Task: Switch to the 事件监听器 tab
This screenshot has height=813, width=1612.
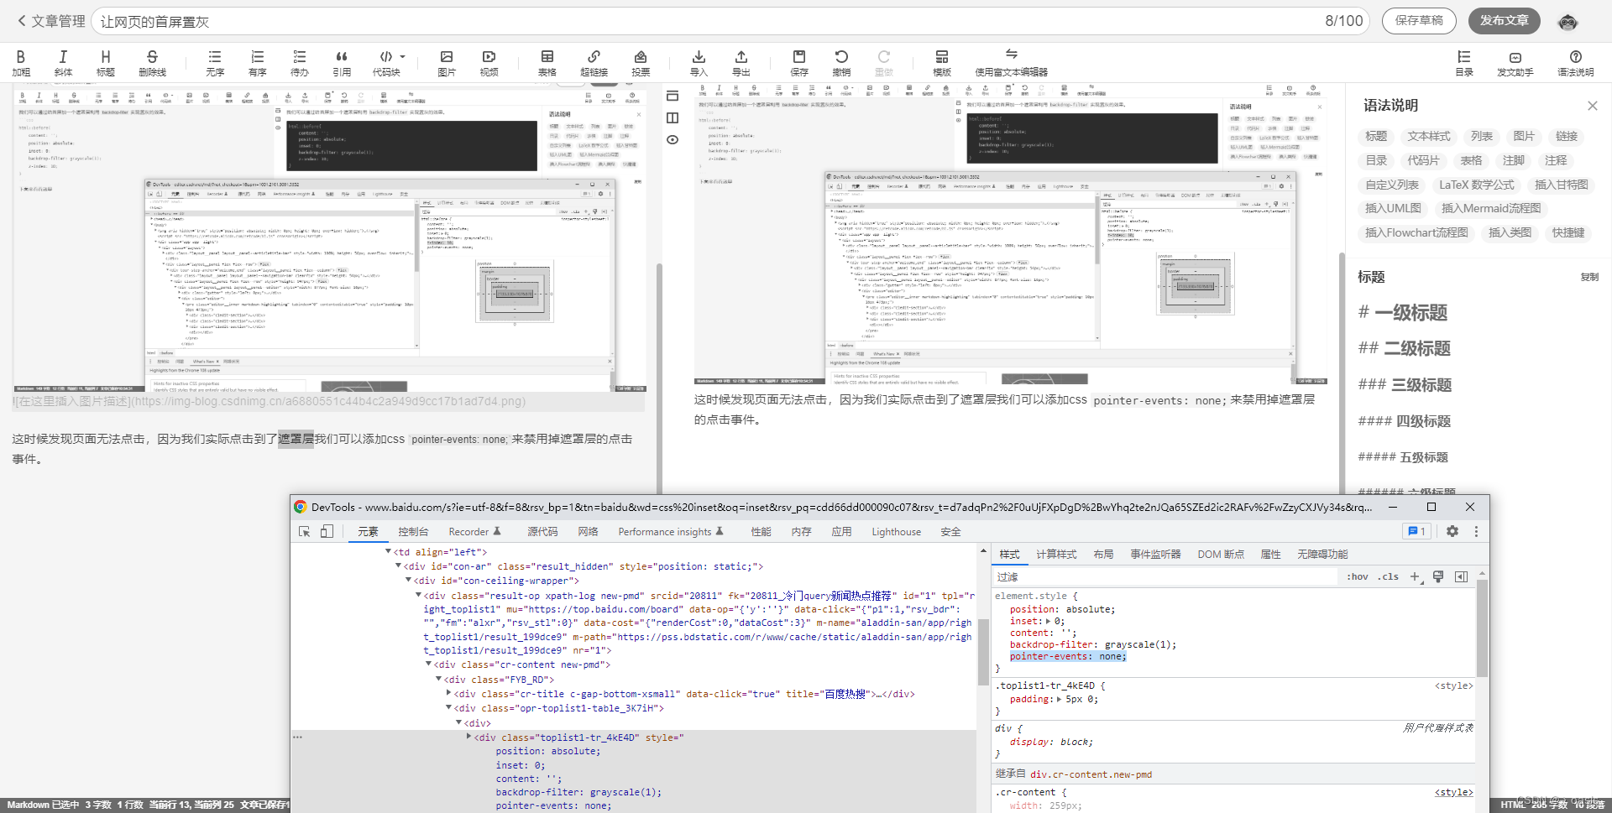Action: [x=1155, y=555]
